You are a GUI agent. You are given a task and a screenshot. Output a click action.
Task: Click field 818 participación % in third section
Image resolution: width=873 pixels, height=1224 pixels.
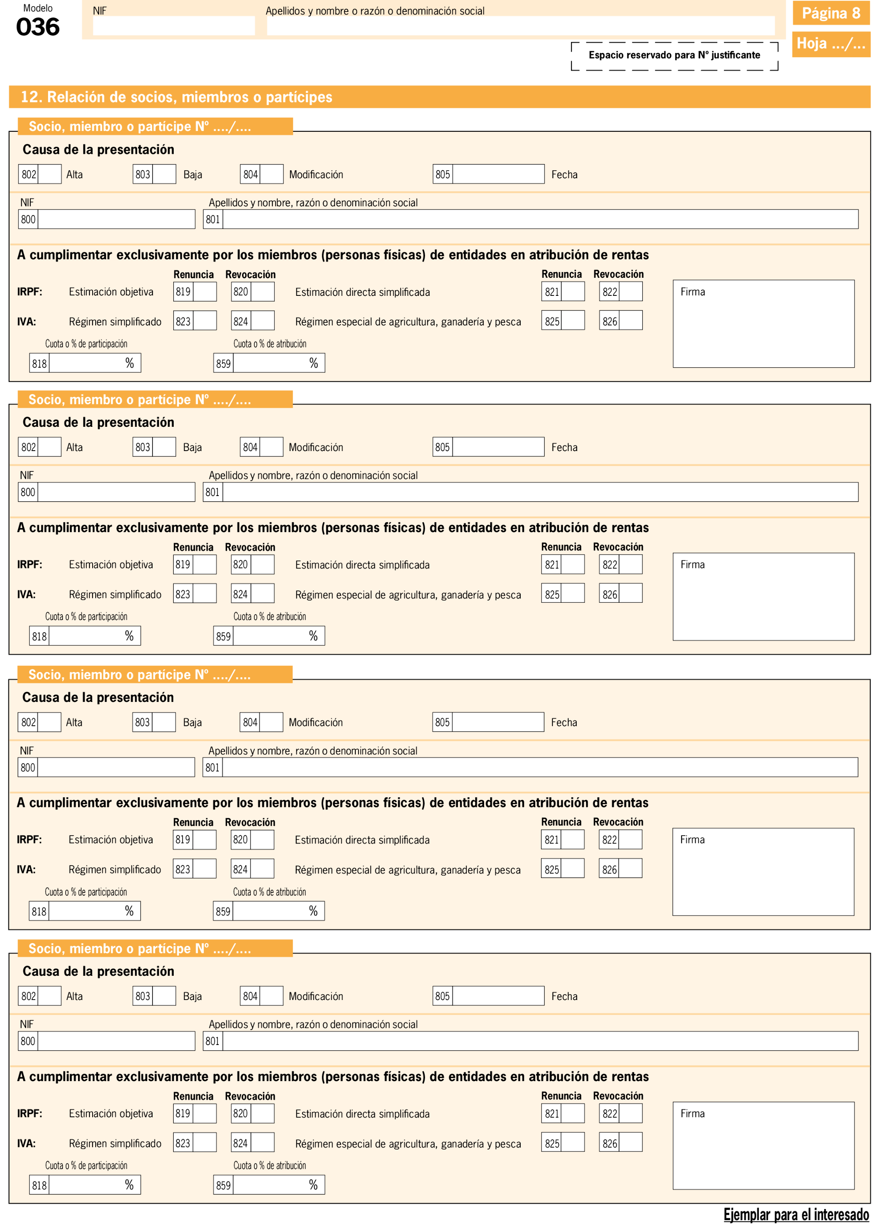95,911
